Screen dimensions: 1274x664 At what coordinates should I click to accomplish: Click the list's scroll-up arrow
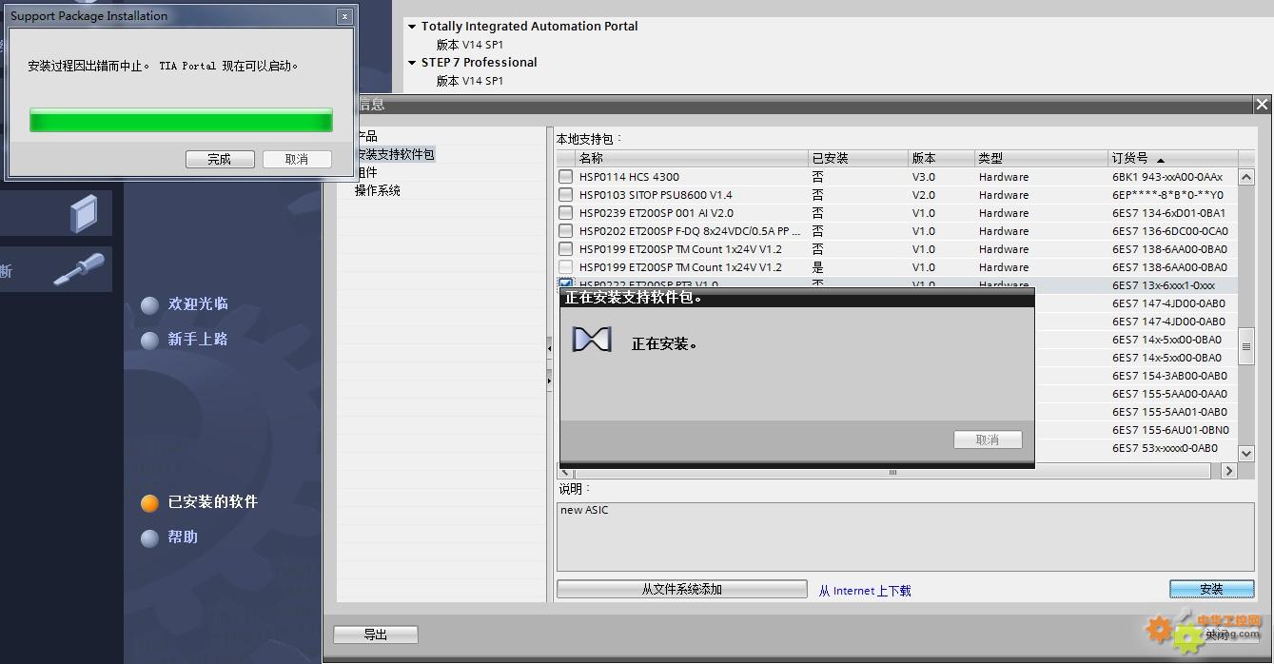(x=1245, y=177)
